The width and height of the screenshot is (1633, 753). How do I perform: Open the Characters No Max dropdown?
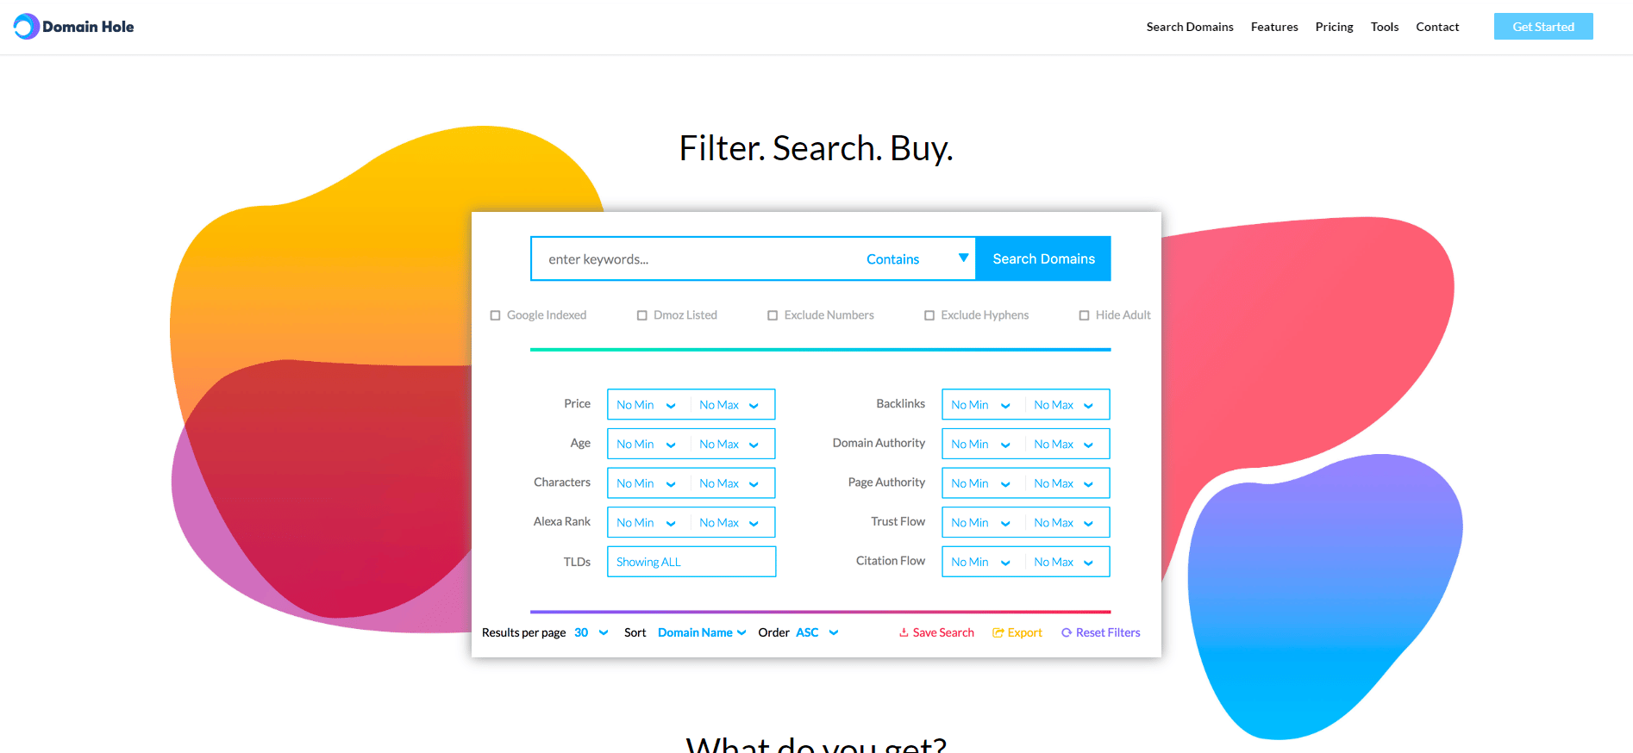pos(731,483)
